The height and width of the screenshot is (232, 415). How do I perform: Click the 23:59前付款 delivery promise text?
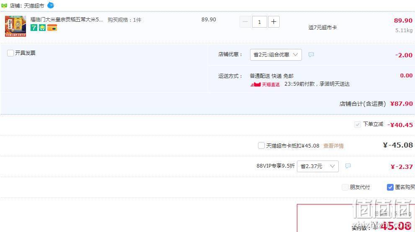click(317, 84)
